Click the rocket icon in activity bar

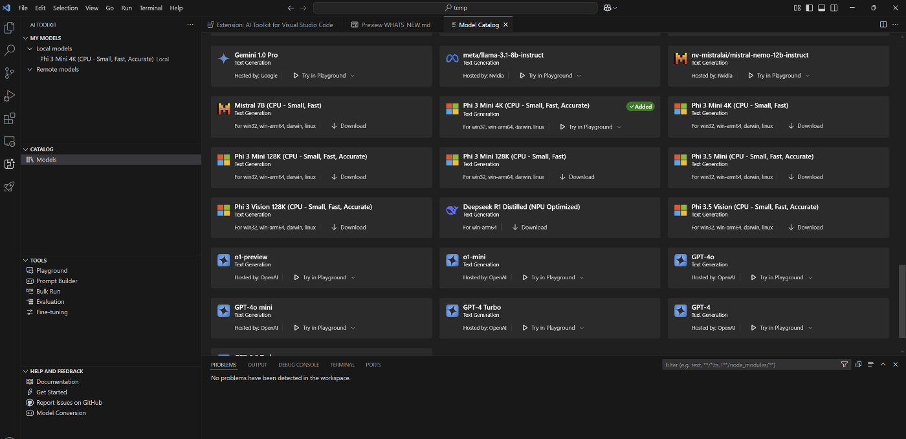(10, 187)
